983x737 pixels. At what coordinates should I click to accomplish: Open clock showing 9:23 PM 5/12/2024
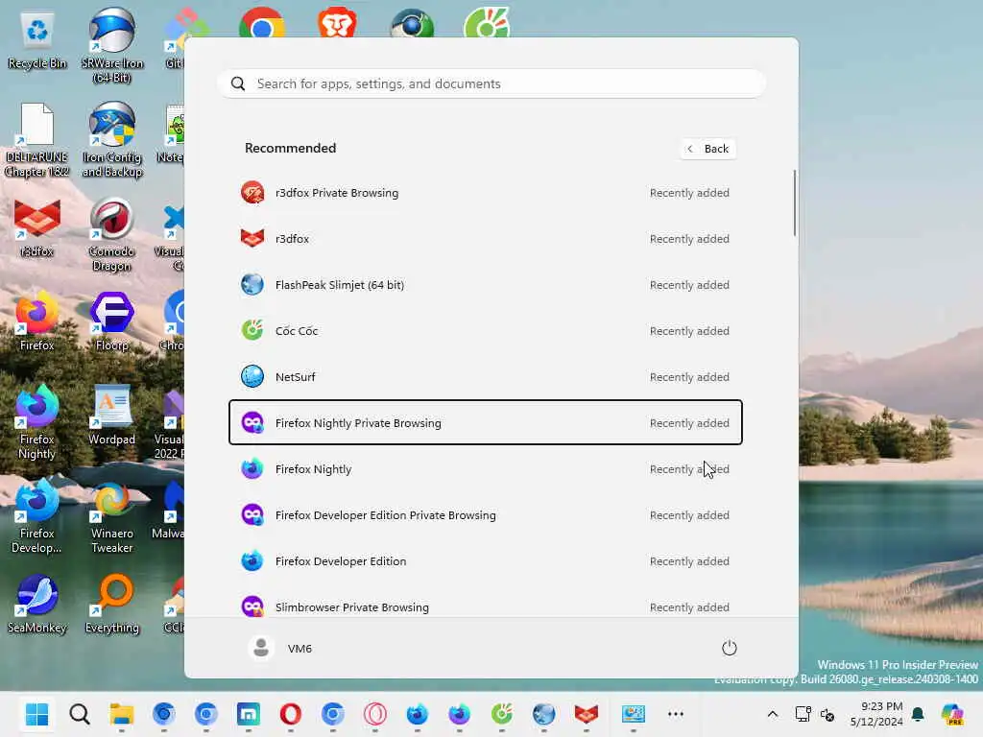click(x=876, y=714)
